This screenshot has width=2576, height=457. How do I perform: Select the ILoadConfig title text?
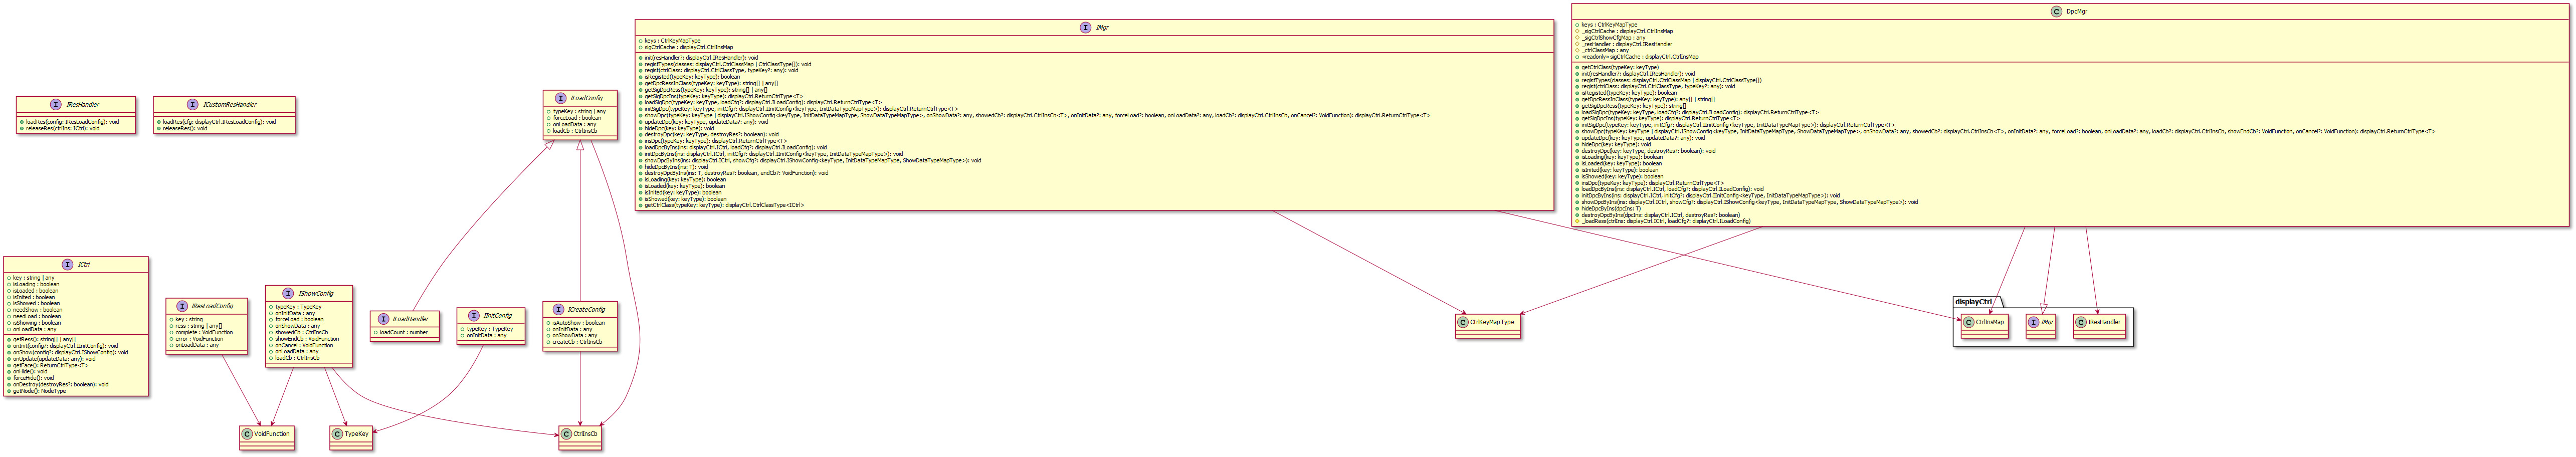[586, 98]
